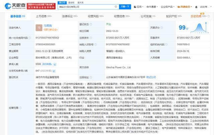Expand the 合作通道 dropdown
The image size is (214, 135).
(152, 7)
